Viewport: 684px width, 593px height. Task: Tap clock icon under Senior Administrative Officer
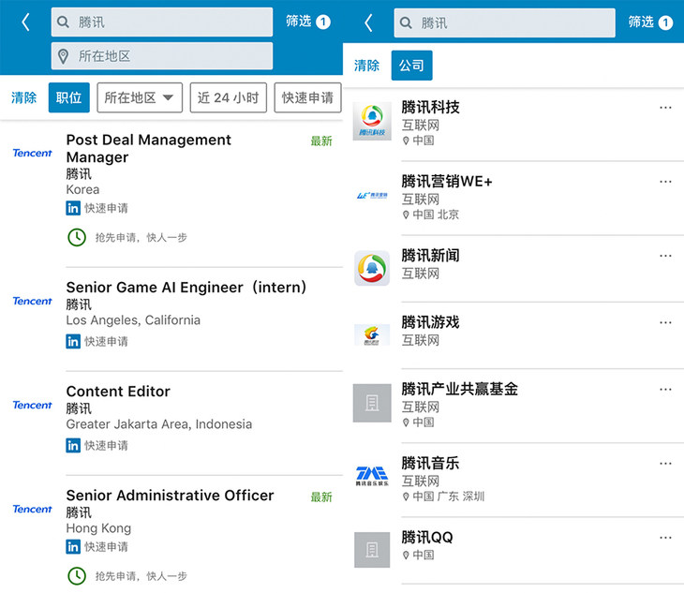click(x=77, y=576)
